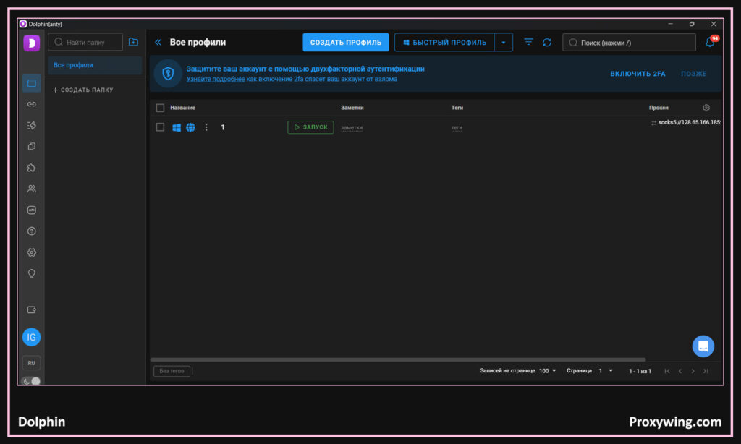The width and height of the screenshot is (741, 444).
Task: Click the add new folder icon
Action: point(133,43)
